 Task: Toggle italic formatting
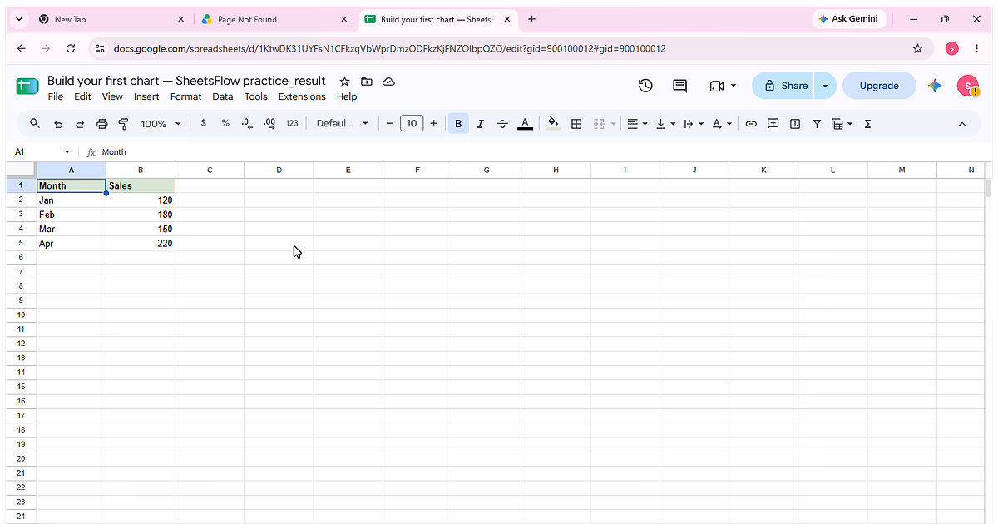tap(480, 123)
